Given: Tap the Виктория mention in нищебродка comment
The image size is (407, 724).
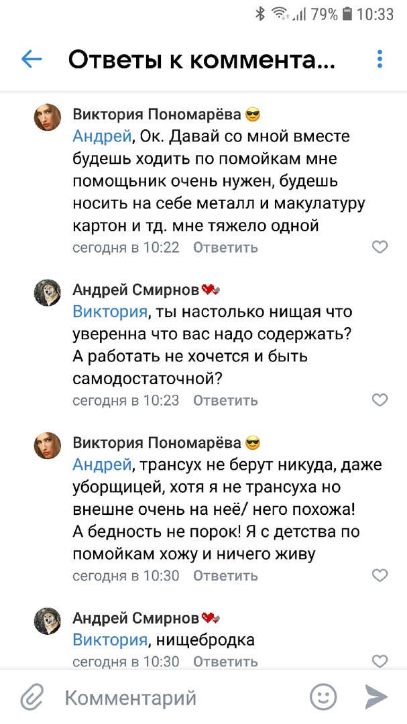Looking at the screenshot, I should point(109,640).
